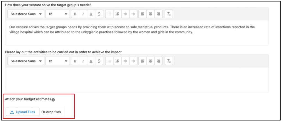Open font size 12 dropdown in first editor
The width and height of the screenshot is (283, 122).
tap(57, 14)
